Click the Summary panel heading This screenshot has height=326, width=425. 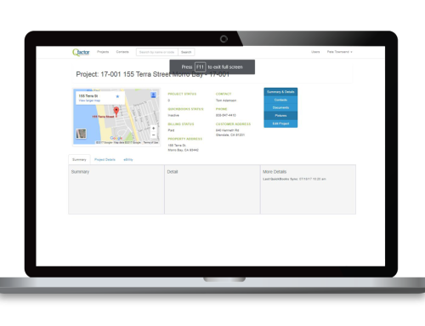[x=80, y=172]
